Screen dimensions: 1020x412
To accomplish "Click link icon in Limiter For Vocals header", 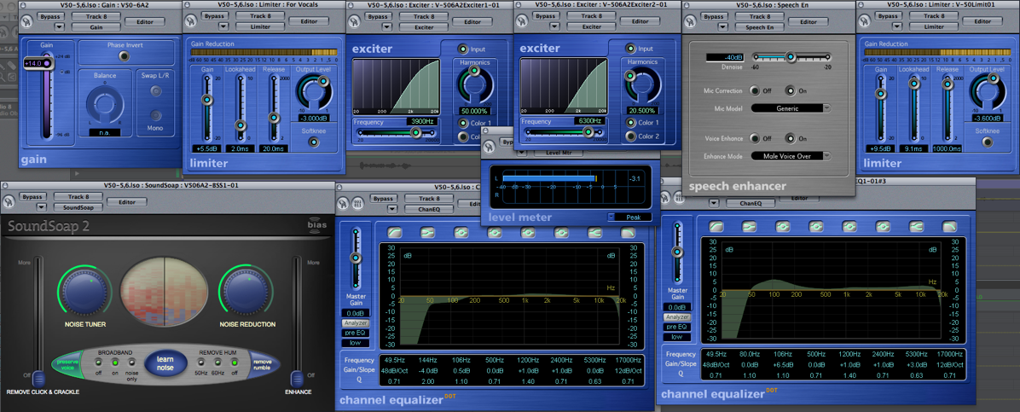I will pos(192,21).
